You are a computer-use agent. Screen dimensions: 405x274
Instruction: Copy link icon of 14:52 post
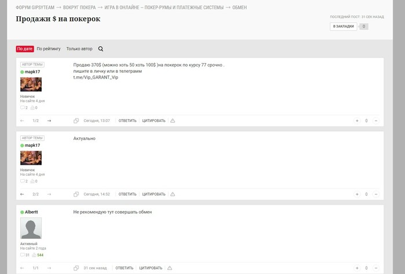(x=76, y=194)
